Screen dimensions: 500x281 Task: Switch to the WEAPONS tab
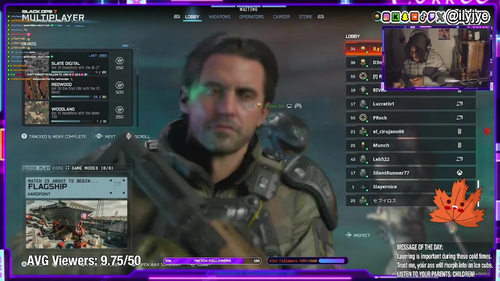click(220, 17)
